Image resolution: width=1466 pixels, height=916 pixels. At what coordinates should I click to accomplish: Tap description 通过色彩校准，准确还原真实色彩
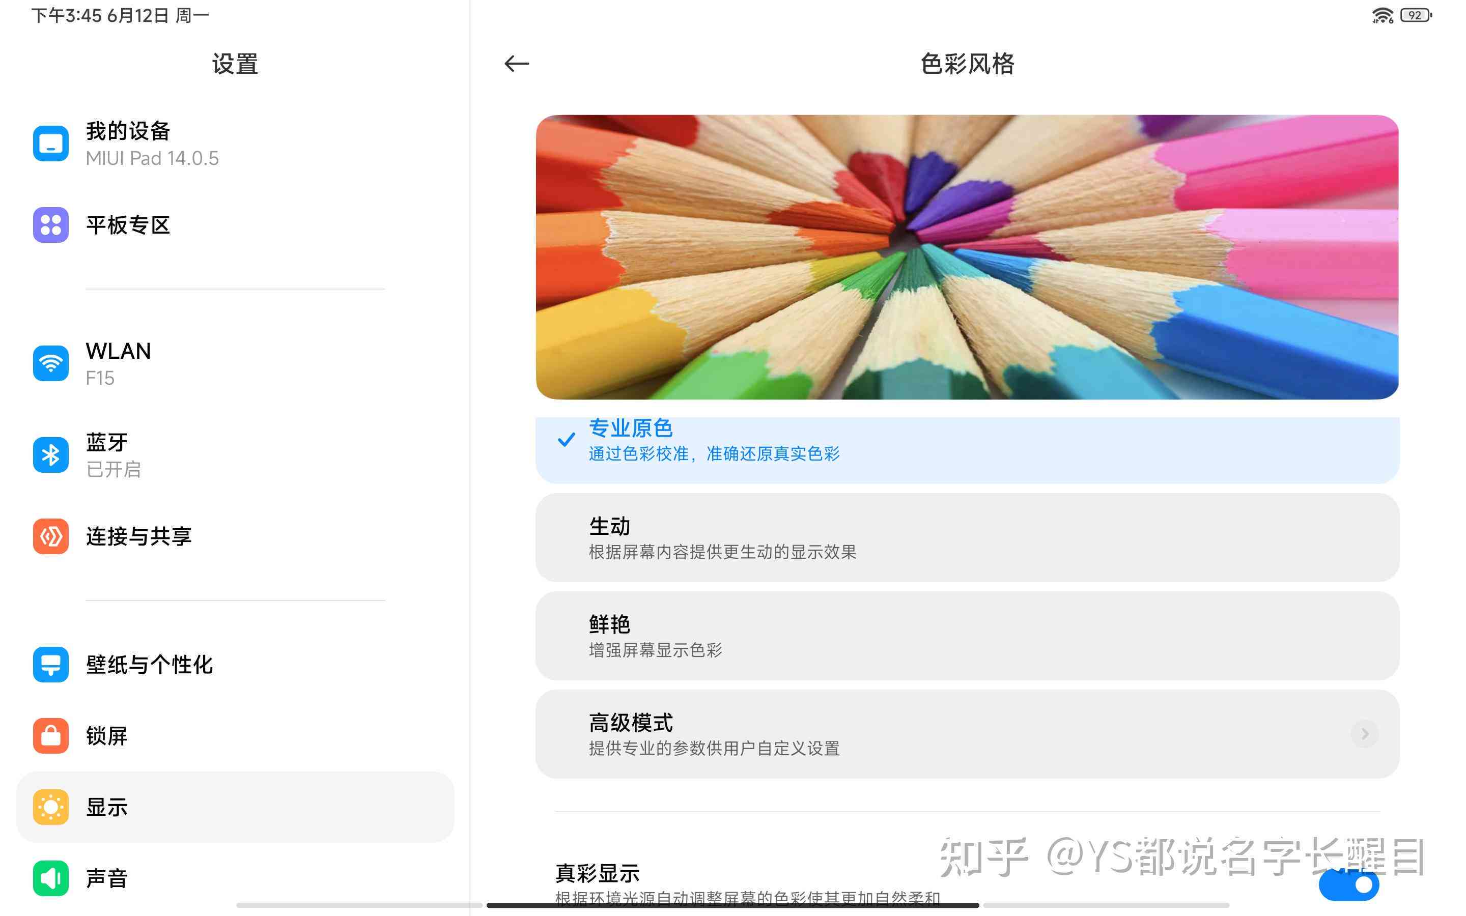coord(714,454)
